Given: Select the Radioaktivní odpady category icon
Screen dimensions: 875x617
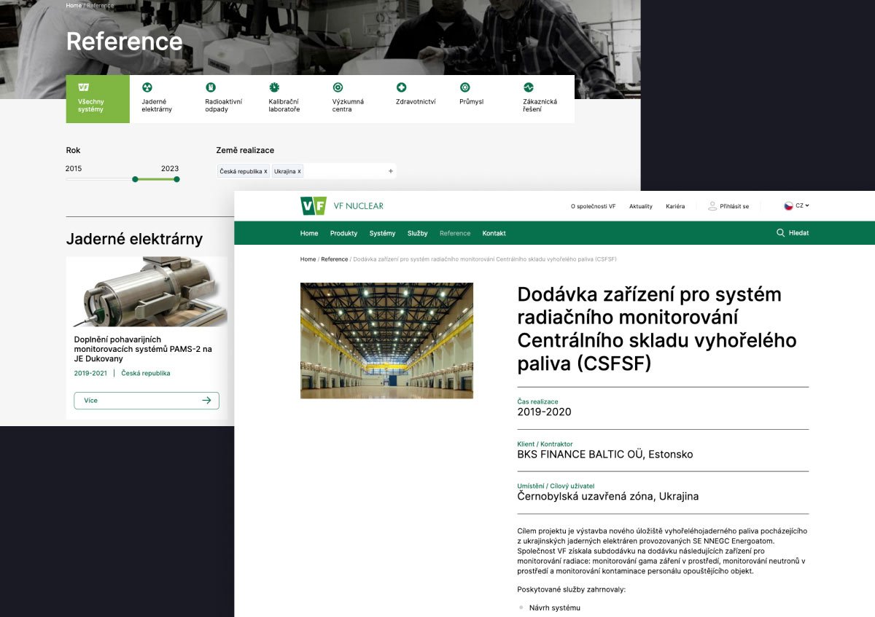Looking at the screenshot, I should 211,87.
